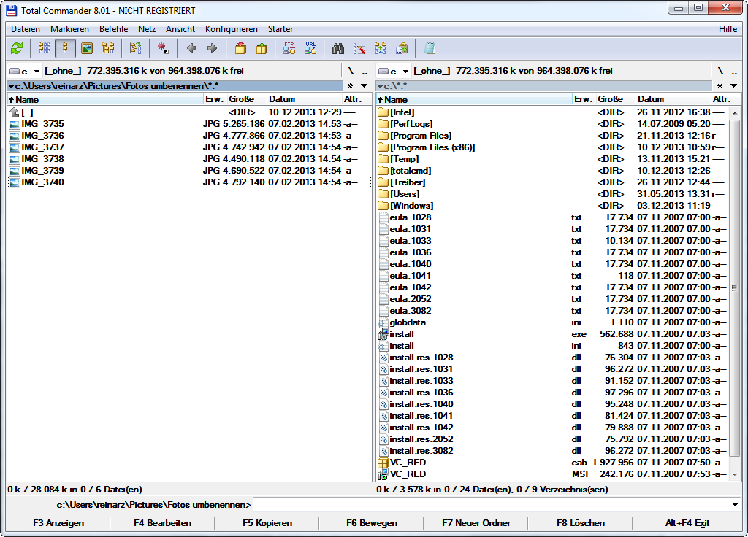Toggle the directory tree view button
The width and height of the screenshot is (748, 537).
pyautogui.click(x=108, y=49)
